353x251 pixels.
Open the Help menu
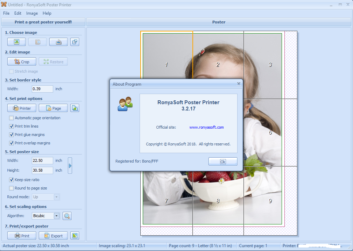[47, 13]
